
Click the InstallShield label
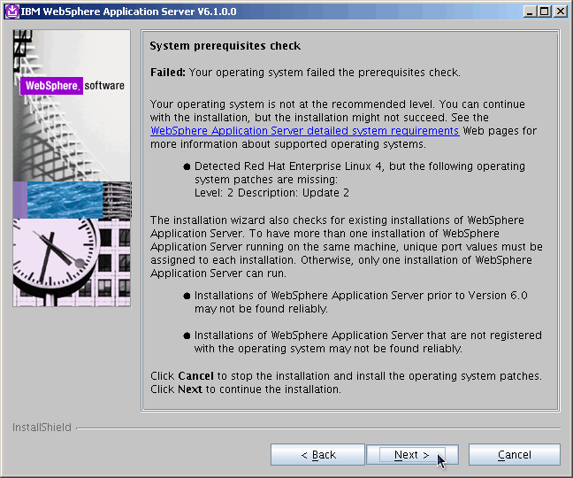pyautogui.click(x=42, y=428)
